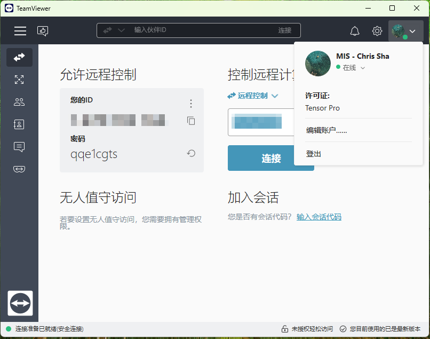430x339 pixels.
Task: Generate a new random password
Action: click(191, 153)
